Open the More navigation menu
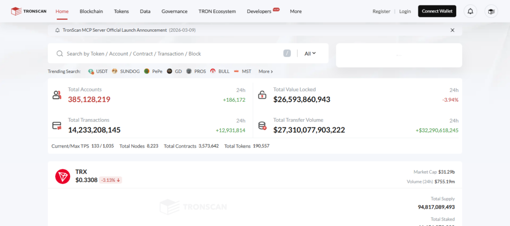The width and height of the screenshot is (510, 226). pos(296,11)
